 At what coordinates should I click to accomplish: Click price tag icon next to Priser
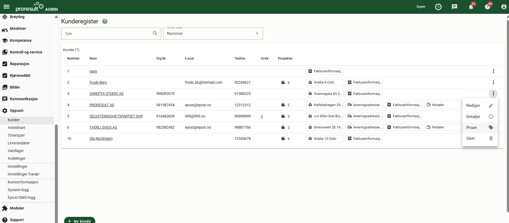tap(491, 127)
